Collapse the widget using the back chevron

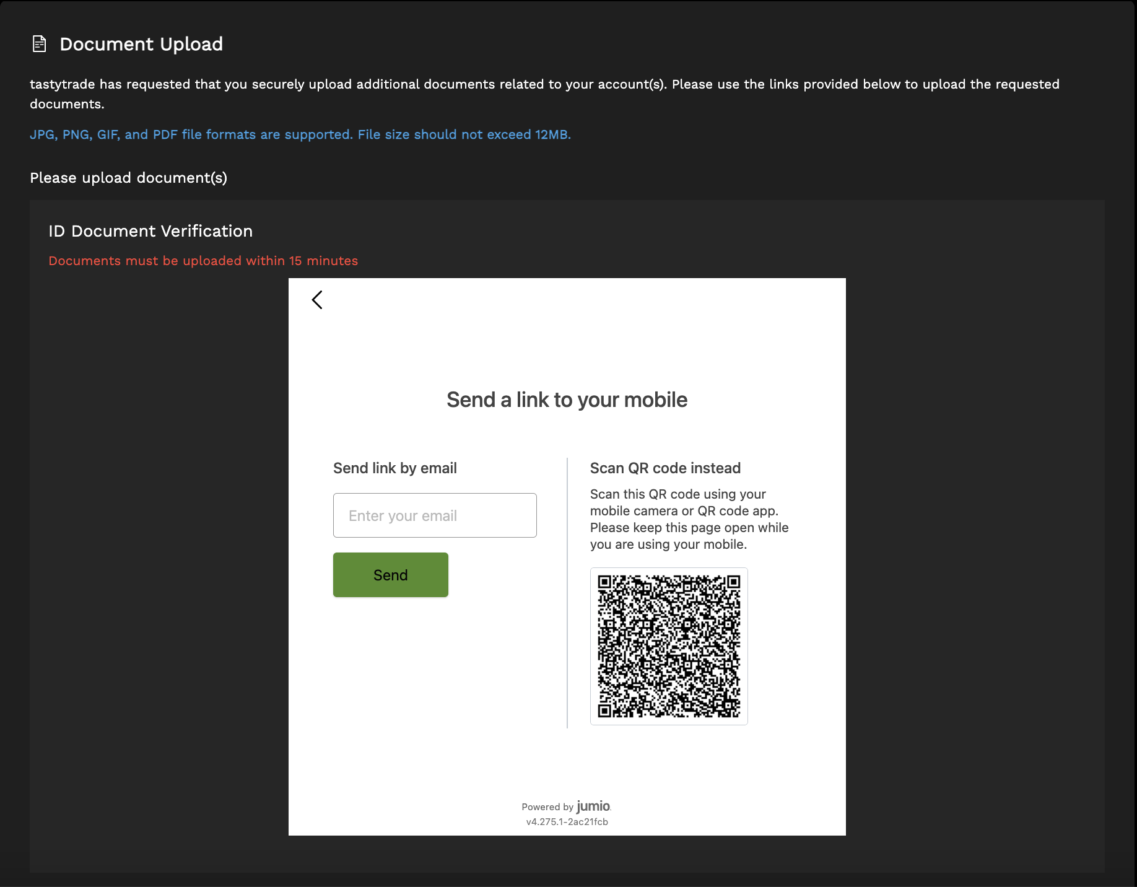pyautogui.click(x=317, y=300)
